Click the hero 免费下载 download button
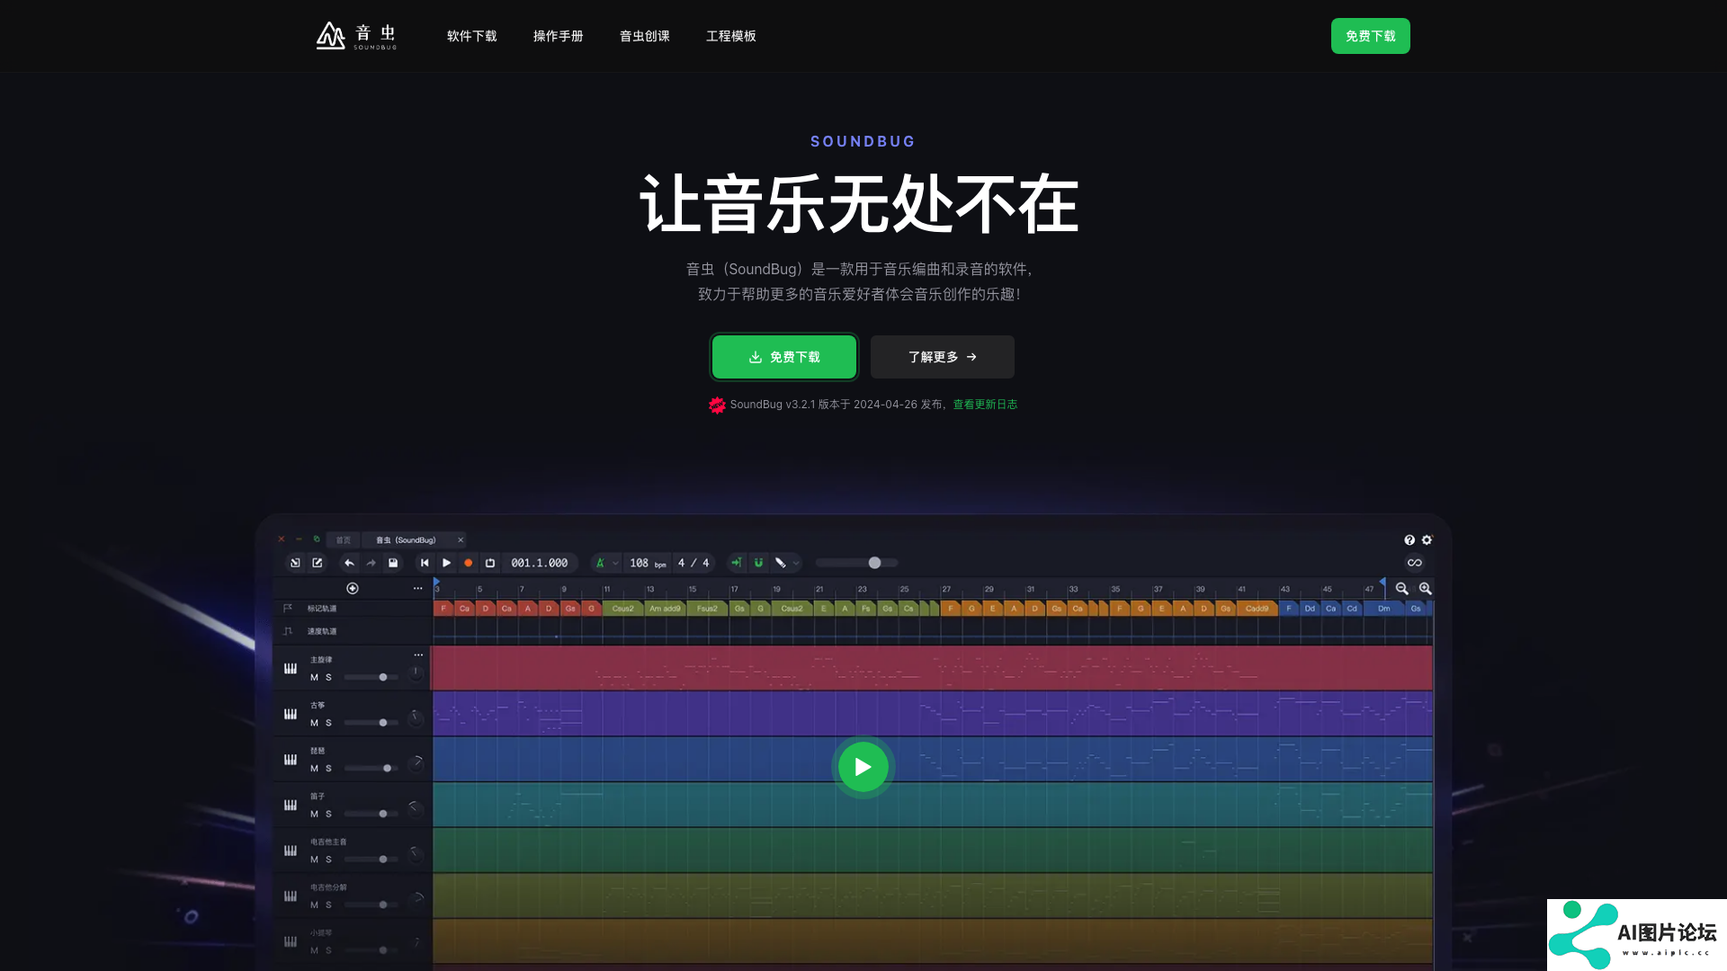The image size is (1727, 971). [784, 357]
